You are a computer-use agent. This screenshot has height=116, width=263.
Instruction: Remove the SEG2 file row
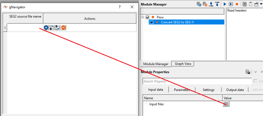pyautogui.click(x=63, y=27)
